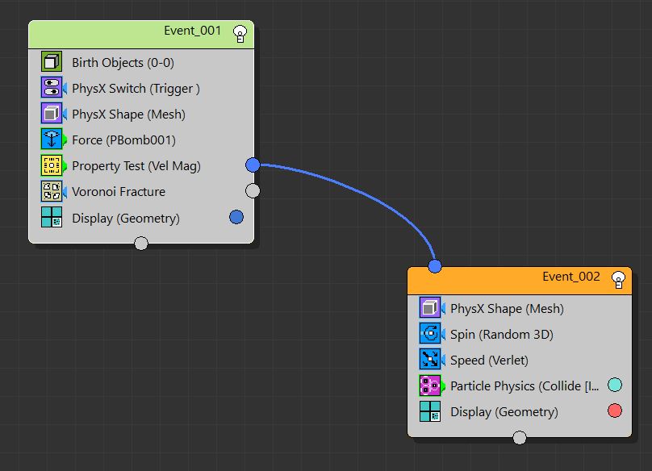
Task: Click the Particle Physics operator icon
Action: [x=430, y=386]
